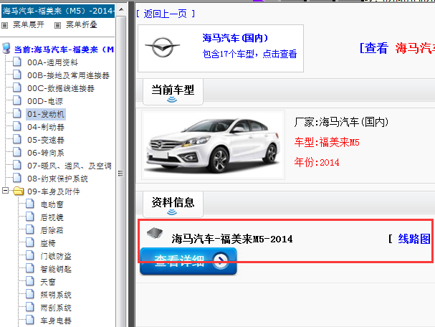The width and height of the screenshot is (435, 327).
Task: Click page icon next to 后除霜
Action: (x=30, y=229)
